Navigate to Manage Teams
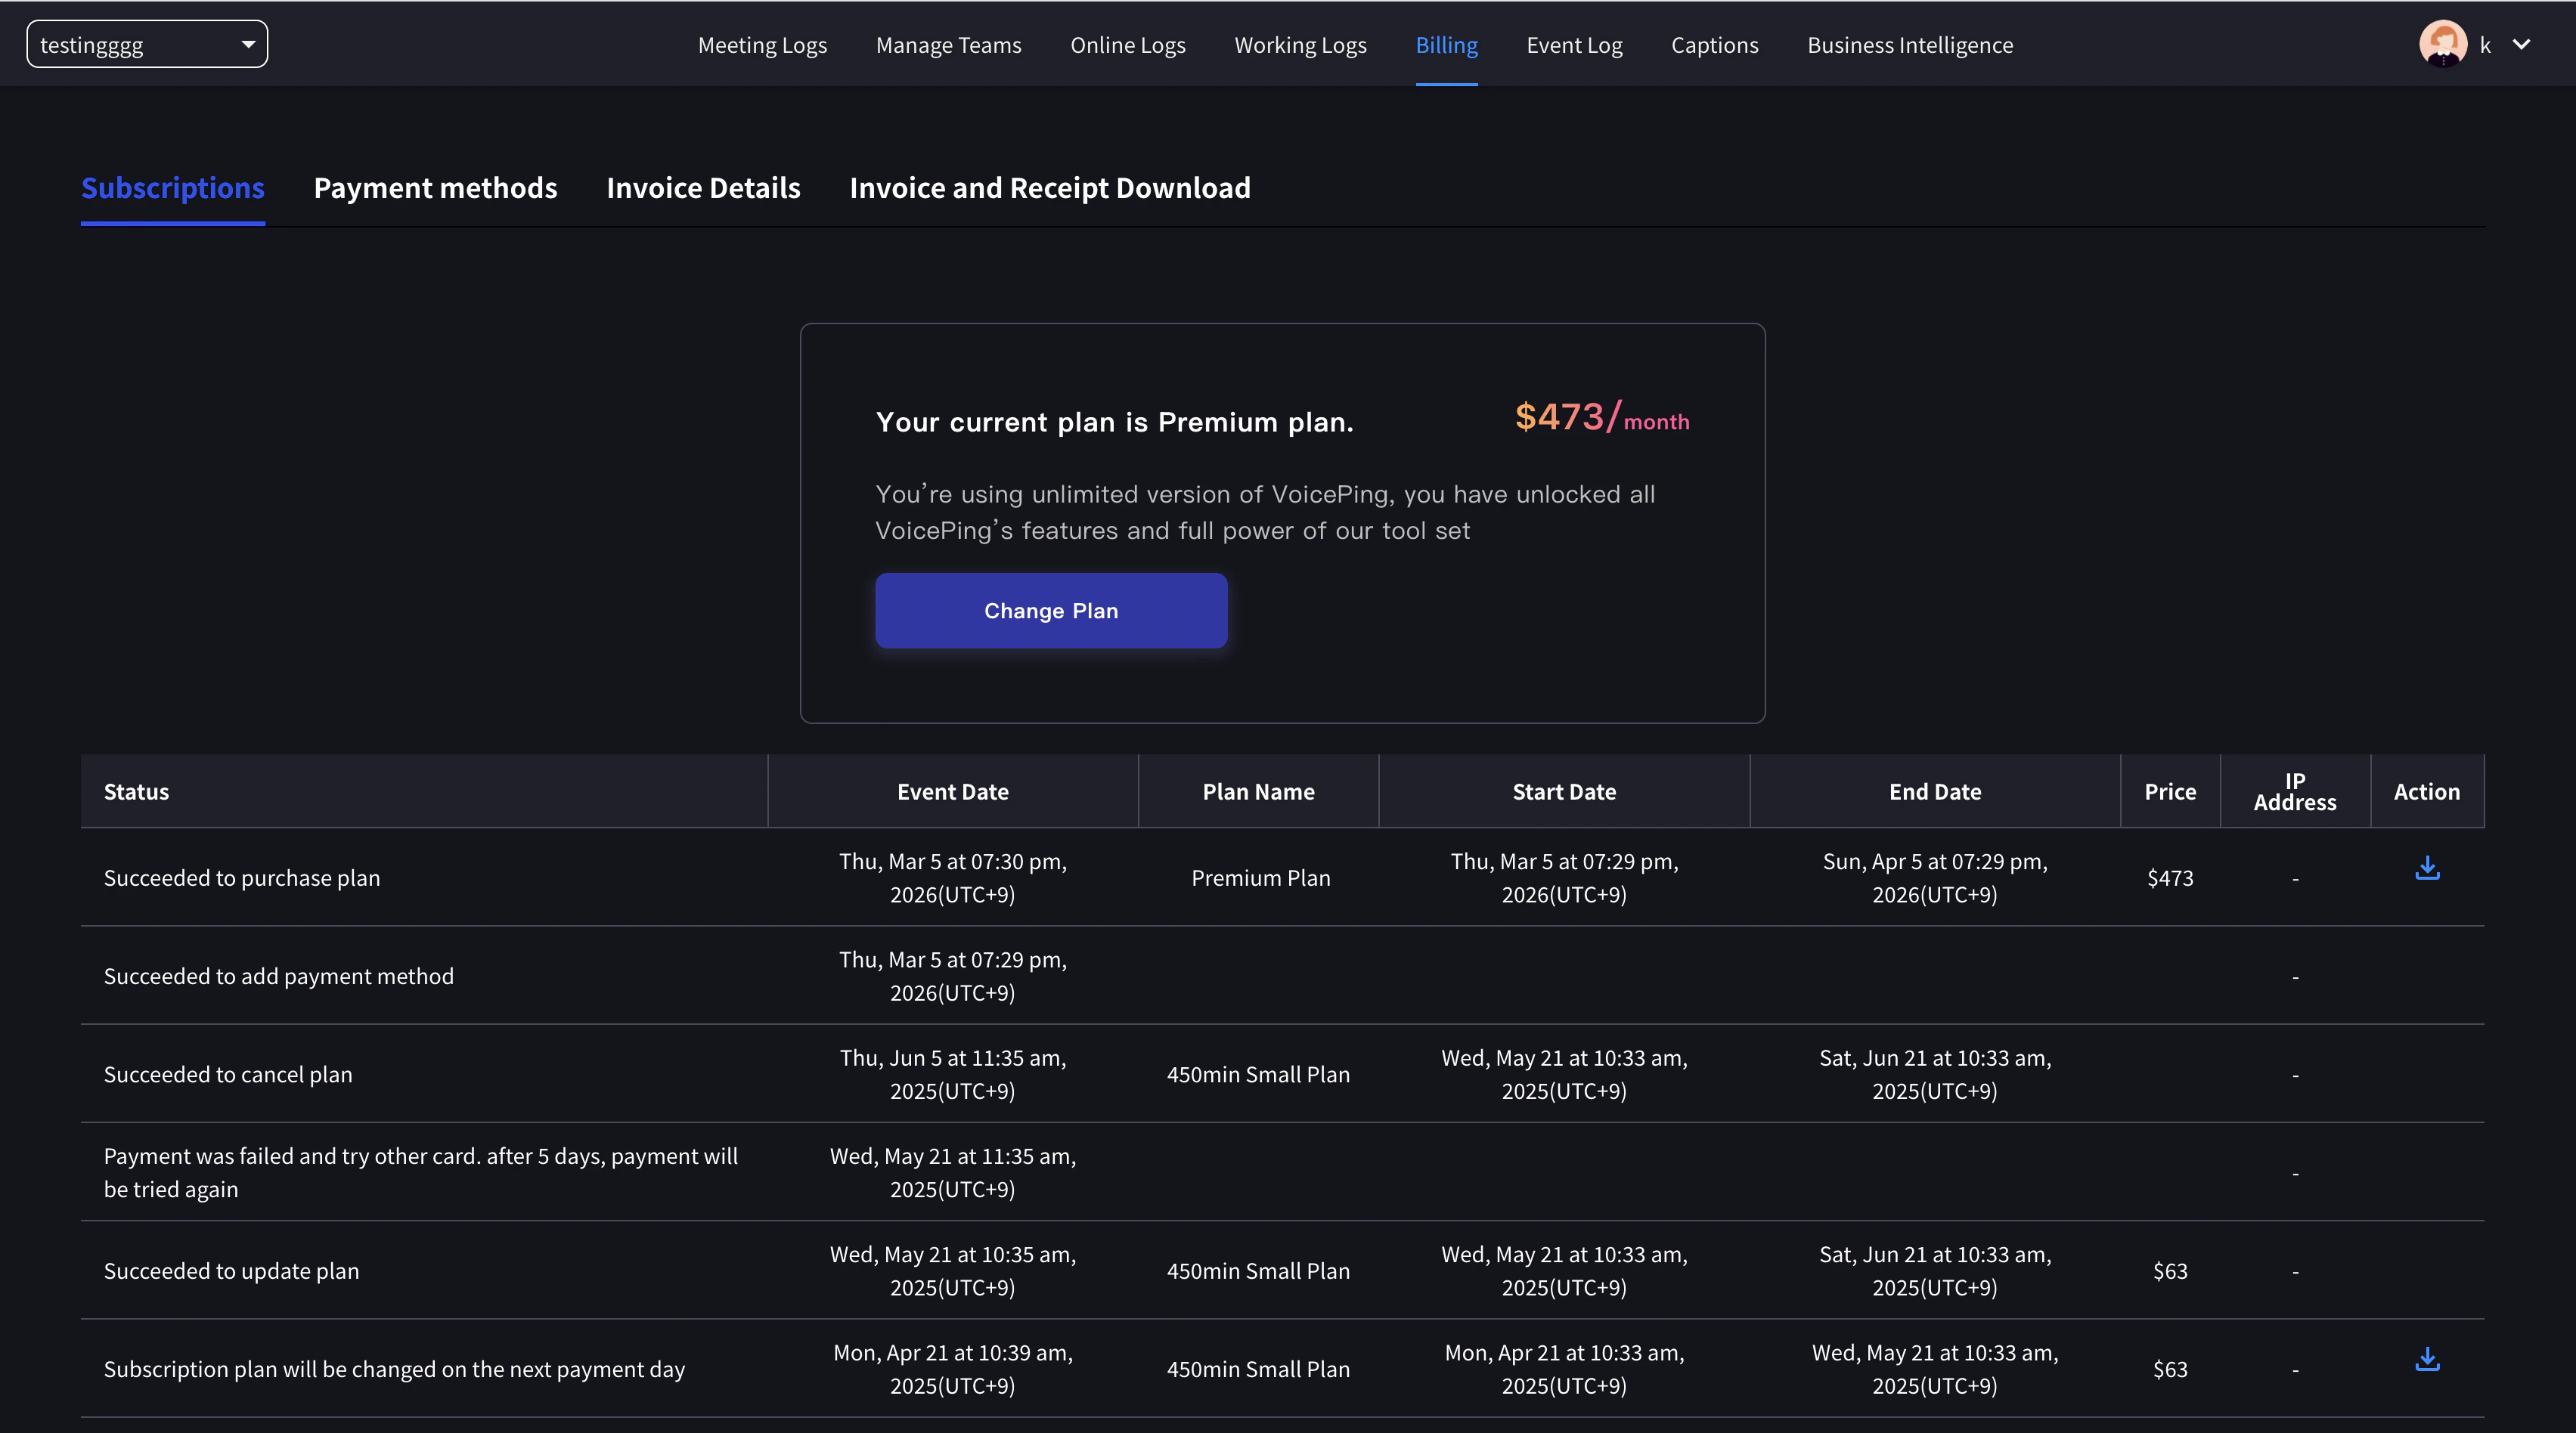Image resolution: width=2576 pixels, height=1433 pixels. 948,45
